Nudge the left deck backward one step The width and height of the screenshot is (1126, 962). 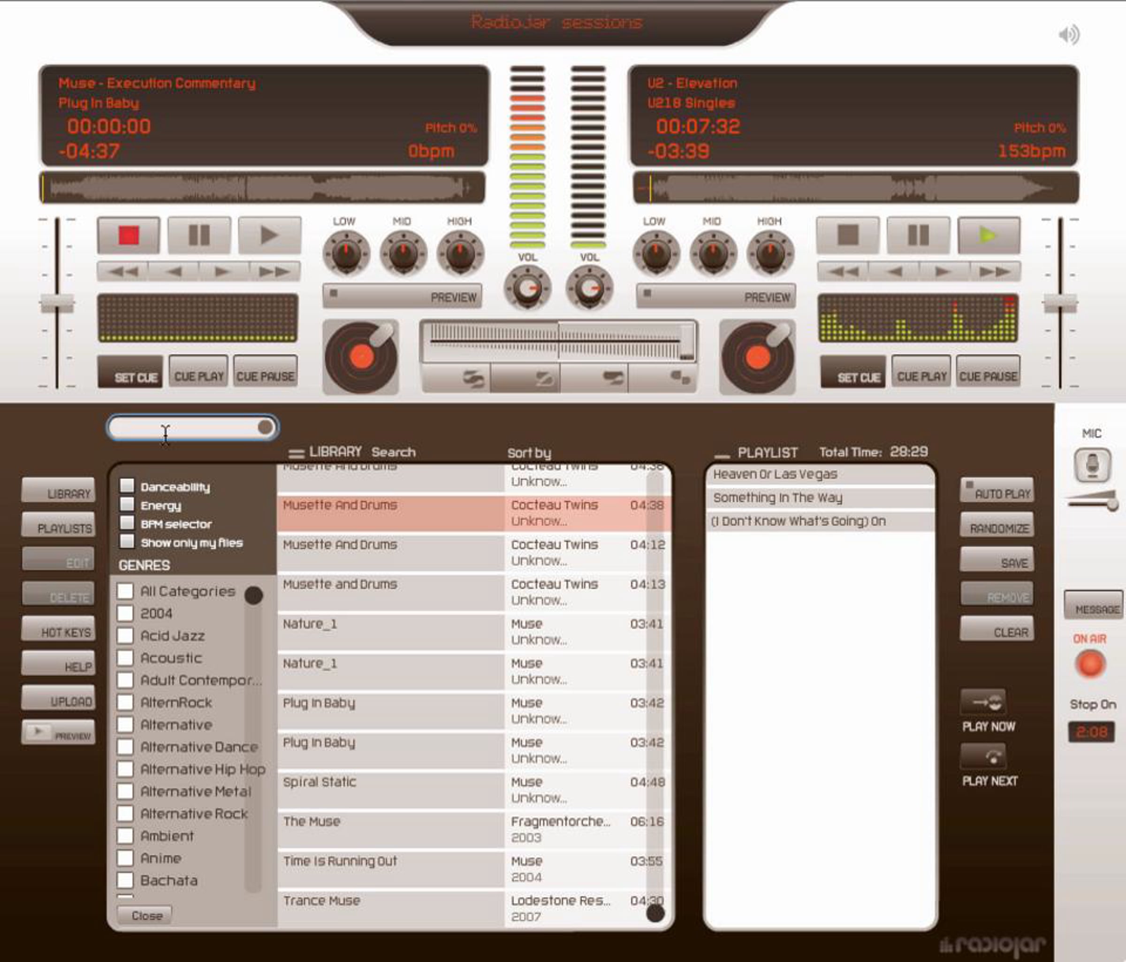tap(173, 271)
